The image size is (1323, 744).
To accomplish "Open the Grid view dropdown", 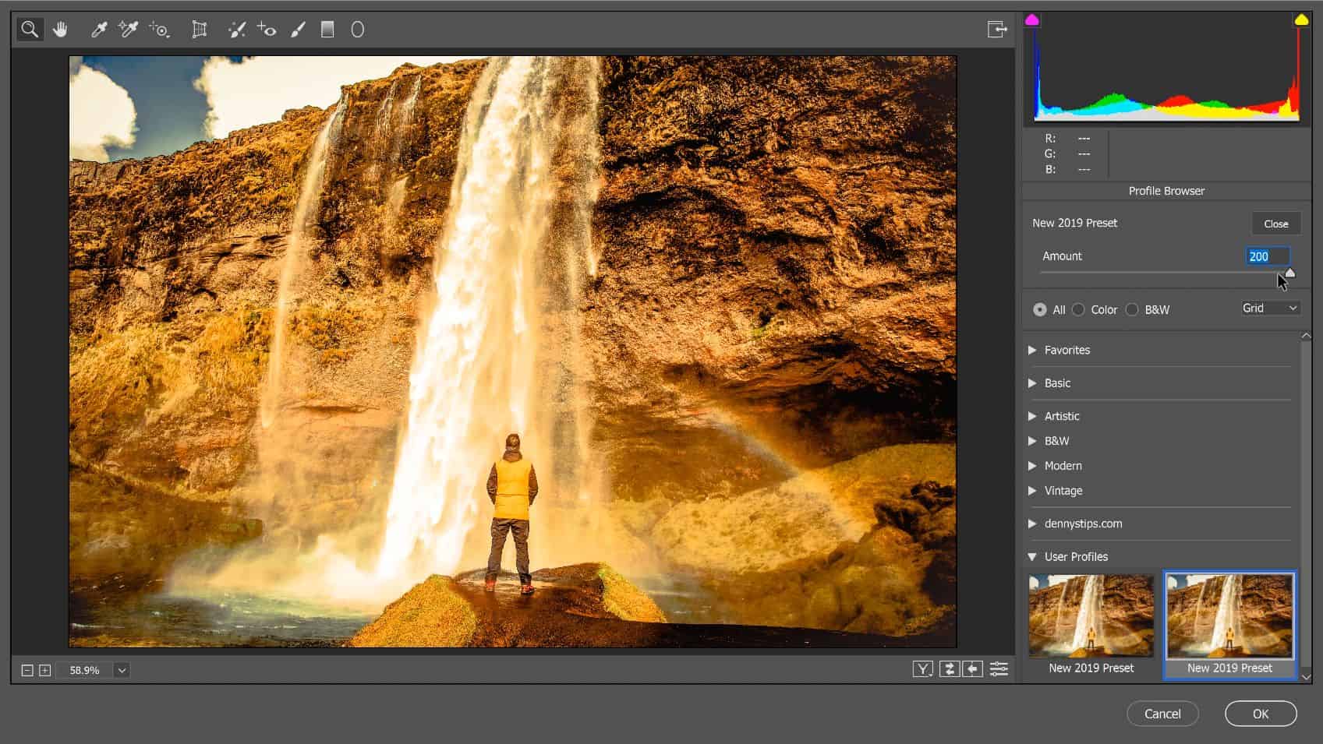I will tap(1270, 309).
